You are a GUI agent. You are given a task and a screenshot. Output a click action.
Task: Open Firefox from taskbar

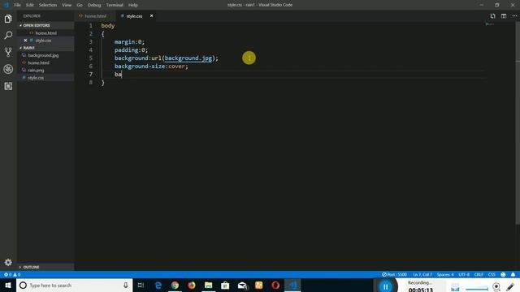click(192, 285)
